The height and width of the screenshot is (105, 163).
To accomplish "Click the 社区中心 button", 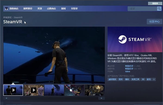I will [155, 21].
